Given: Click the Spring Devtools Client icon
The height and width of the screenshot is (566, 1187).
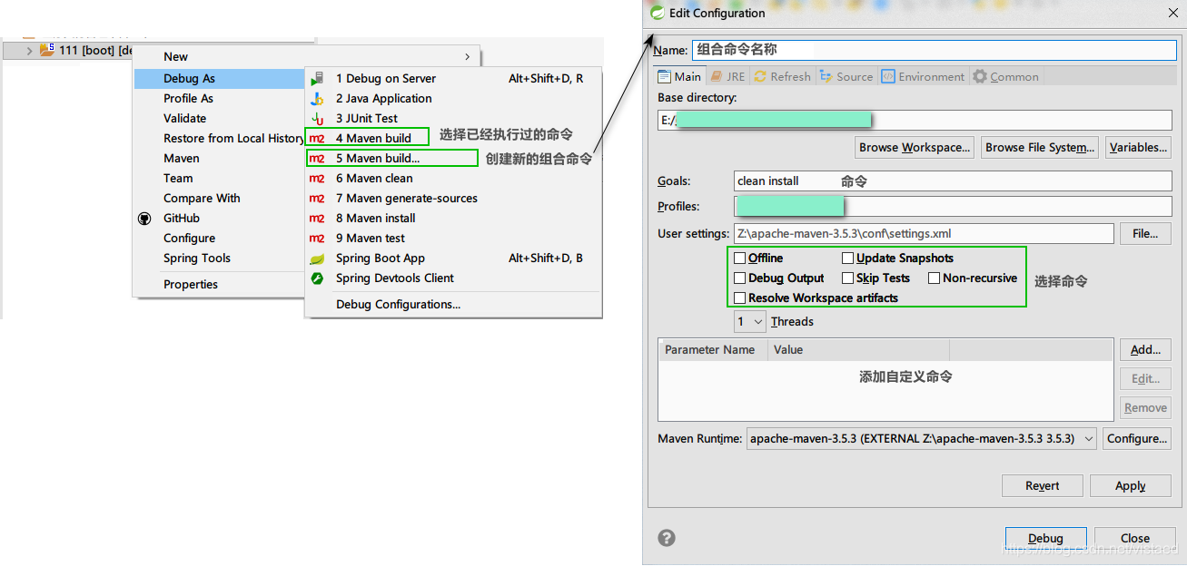Looking at the screenshot, I should tap(317, 278).
